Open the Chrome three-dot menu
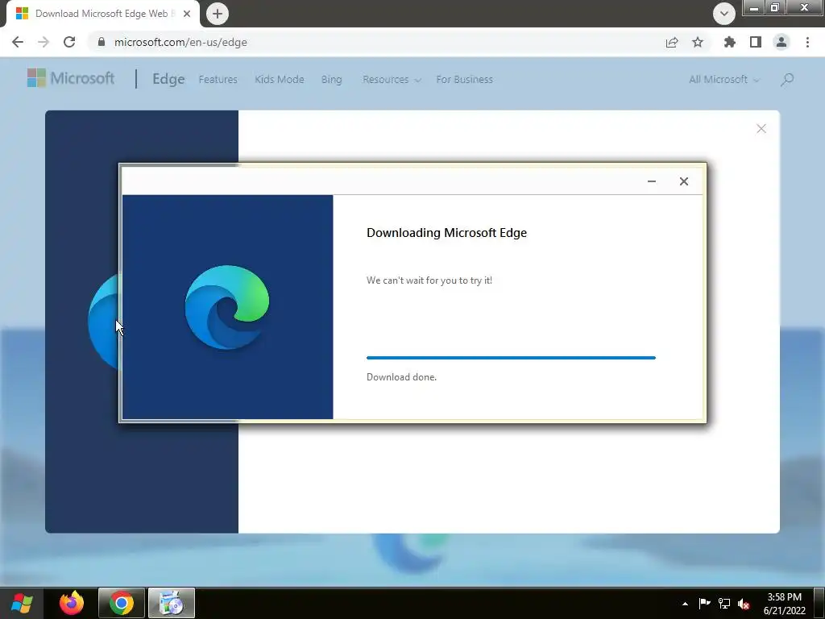The image size is (825, 619). click(x=807, y=42)
